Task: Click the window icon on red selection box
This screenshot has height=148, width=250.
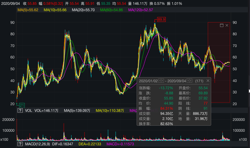Action: 222,25
